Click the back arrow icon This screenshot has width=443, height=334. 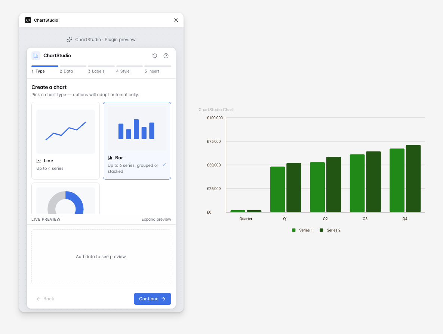coord(39,299)
